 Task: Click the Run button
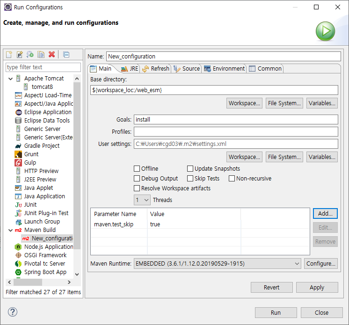pyautogui.click(x=276, y=312)
